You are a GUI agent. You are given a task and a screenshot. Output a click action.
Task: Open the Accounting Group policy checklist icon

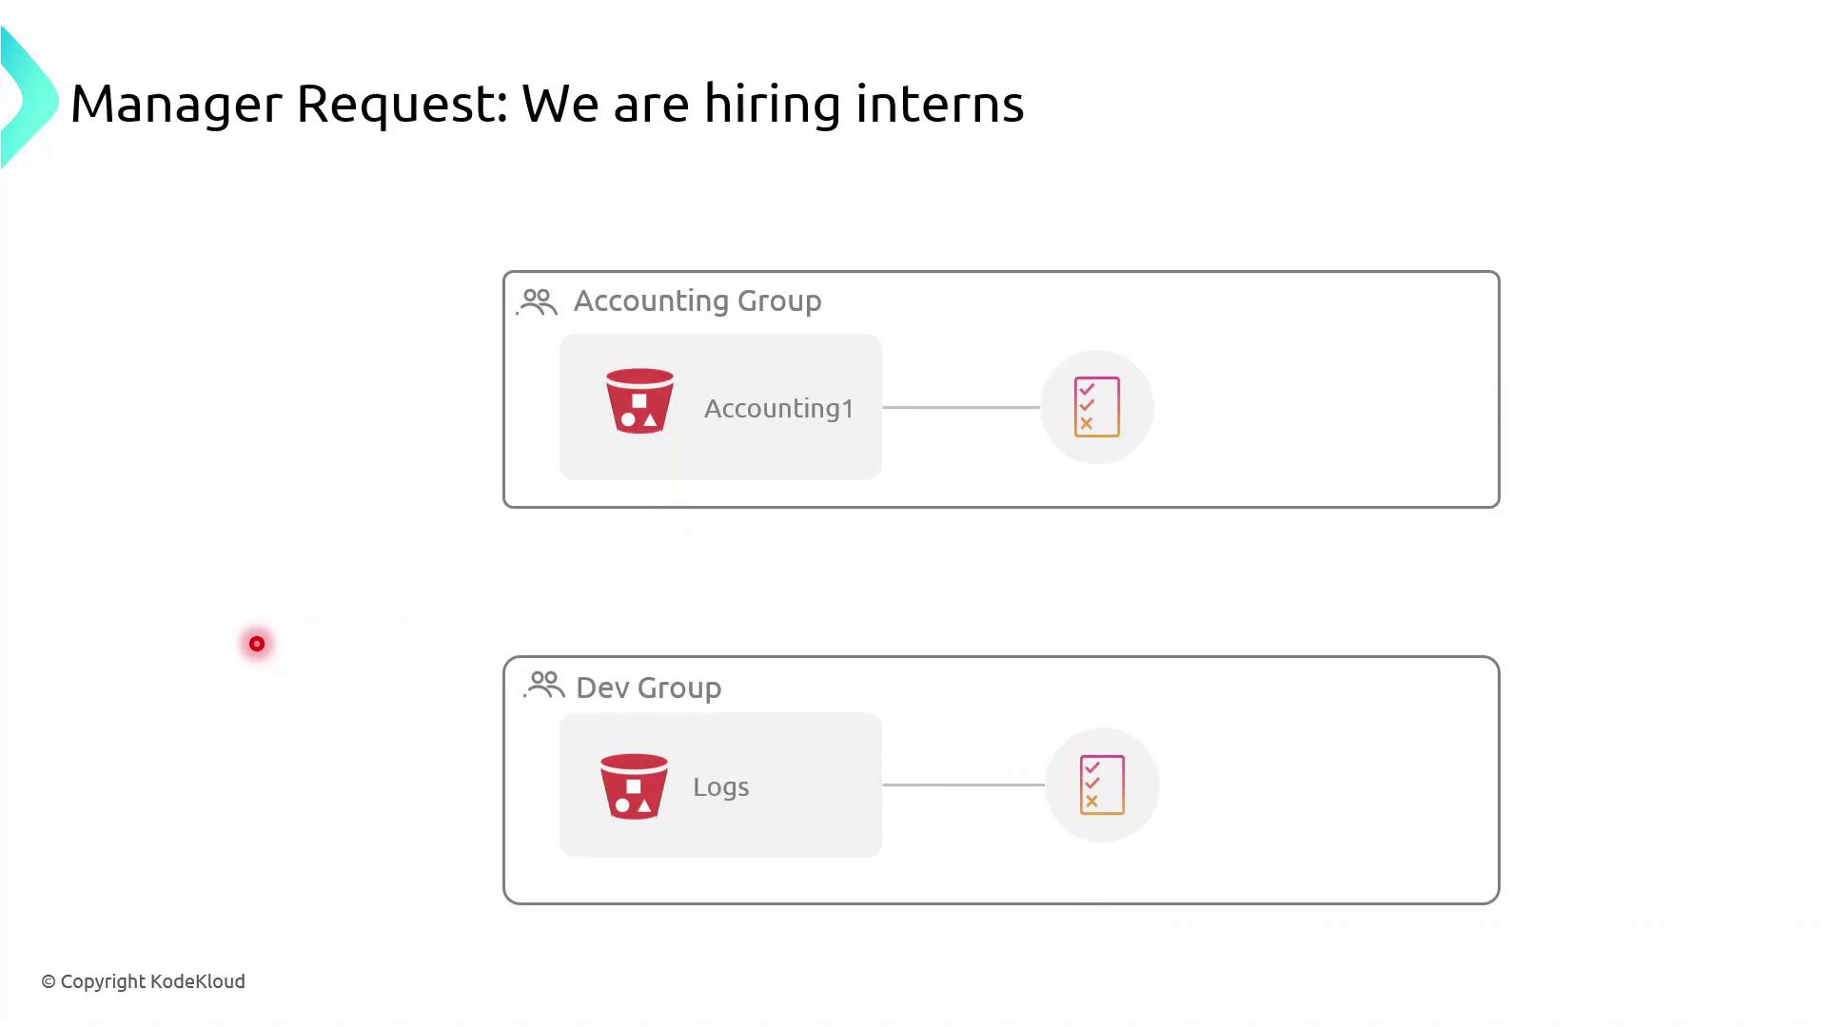(x=1096, y=407)
